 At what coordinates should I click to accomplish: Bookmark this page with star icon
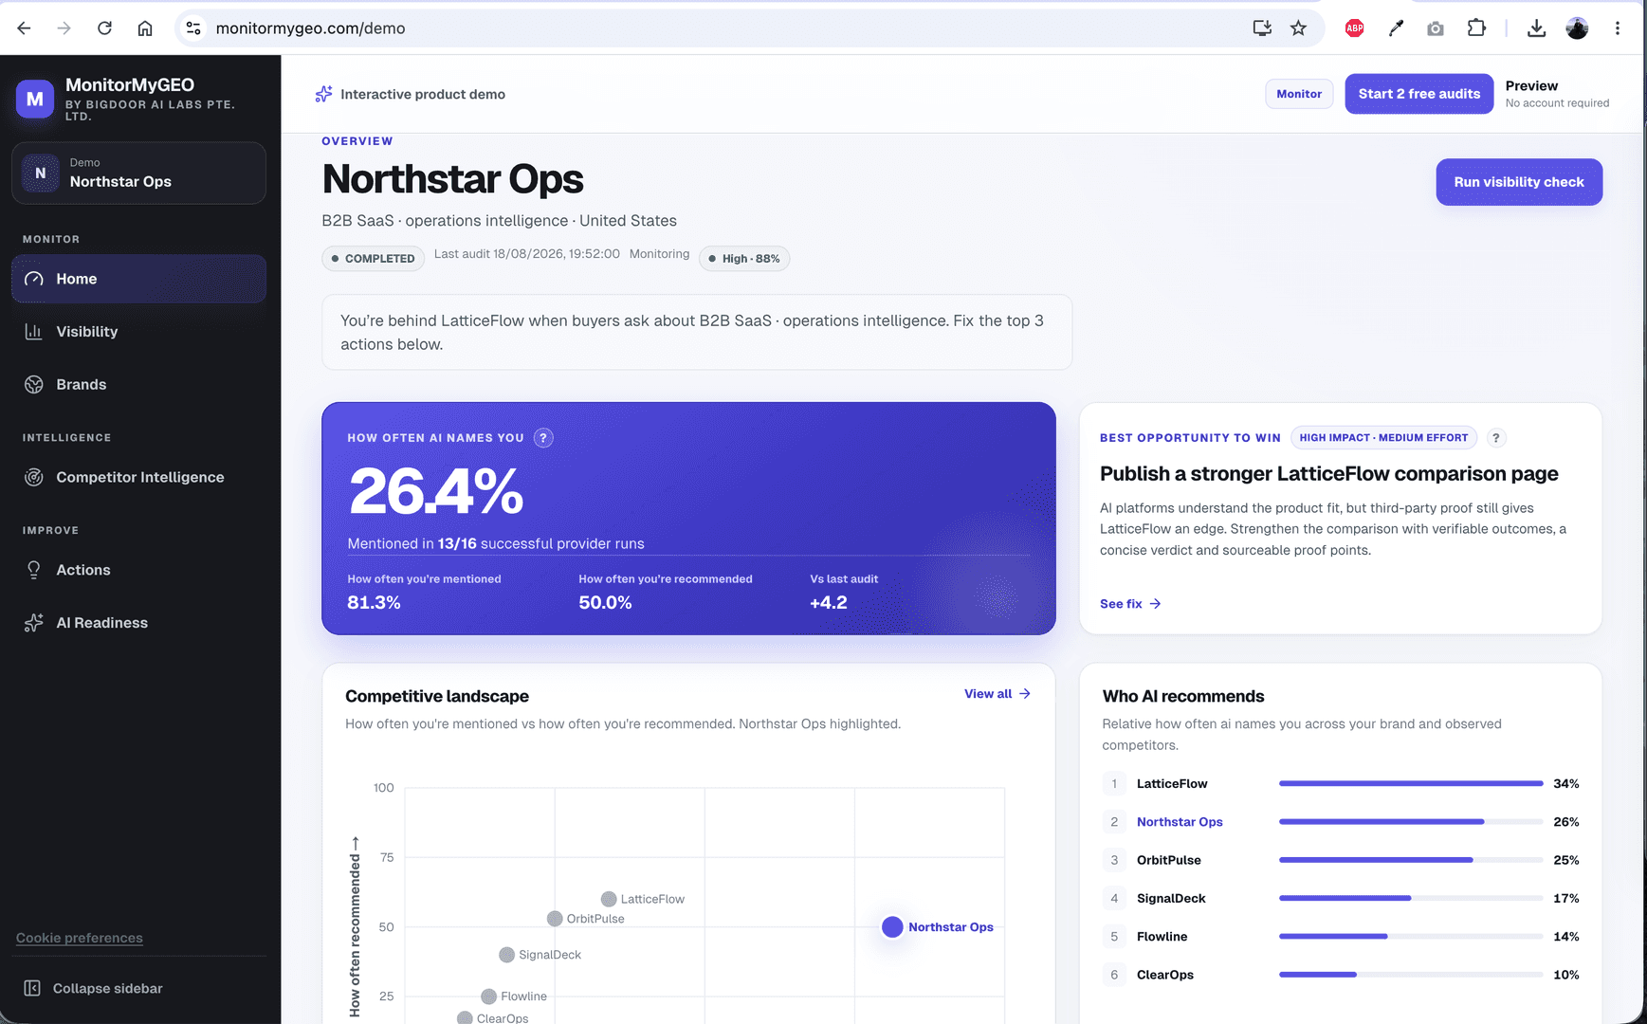(1299, 28)
